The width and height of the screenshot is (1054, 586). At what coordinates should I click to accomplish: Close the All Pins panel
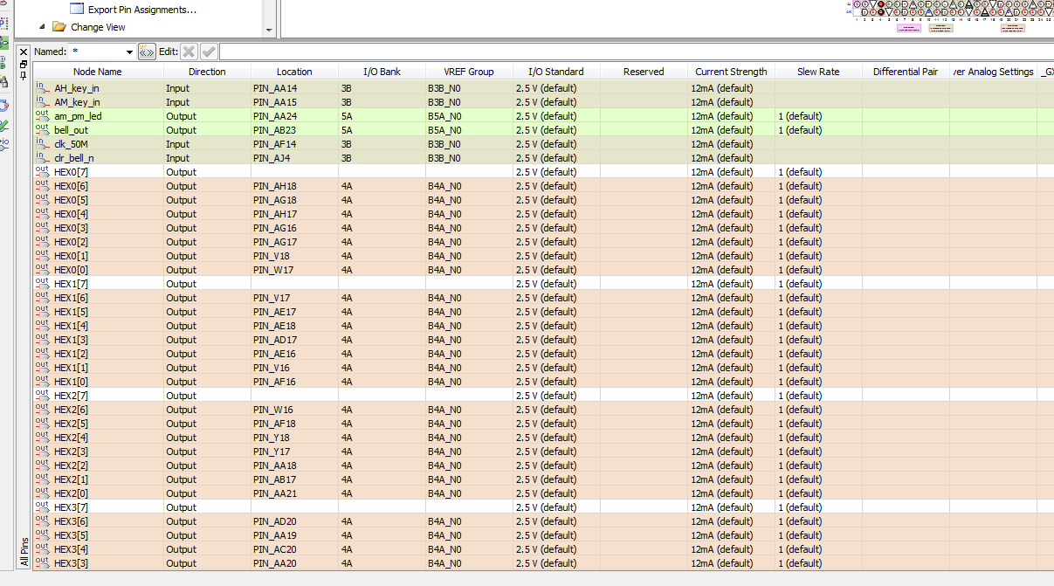click(x=24, y=52)
